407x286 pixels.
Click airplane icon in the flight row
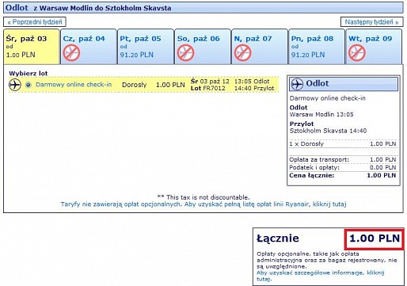pyautogui.click(x=15, y=85)
